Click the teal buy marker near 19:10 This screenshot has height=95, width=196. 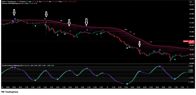pos(77,37)
